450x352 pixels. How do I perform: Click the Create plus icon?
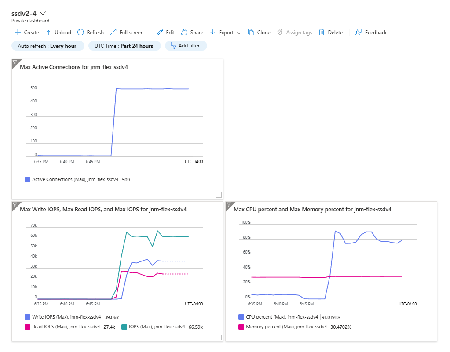pos(18,33)
